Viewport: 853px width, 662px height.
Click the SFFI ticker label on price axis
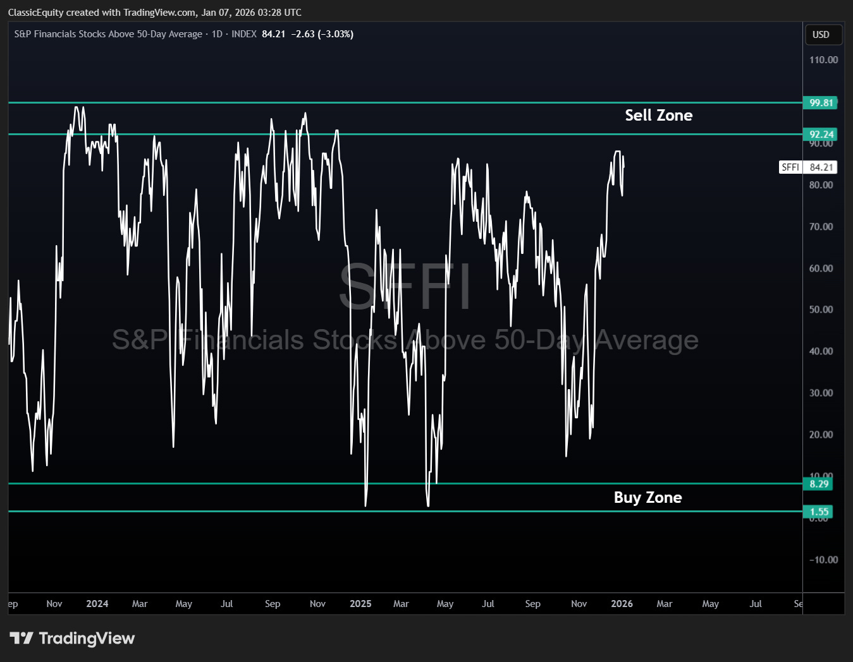[x=790, y=167]
